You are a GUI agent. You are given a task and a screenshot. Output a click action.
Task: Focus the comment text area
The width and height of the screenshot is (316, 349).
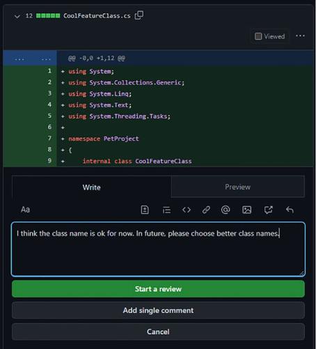(x=158, y=249)
